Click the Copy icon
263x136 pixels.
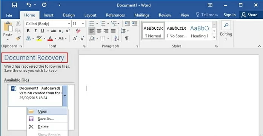click(18, 31)
